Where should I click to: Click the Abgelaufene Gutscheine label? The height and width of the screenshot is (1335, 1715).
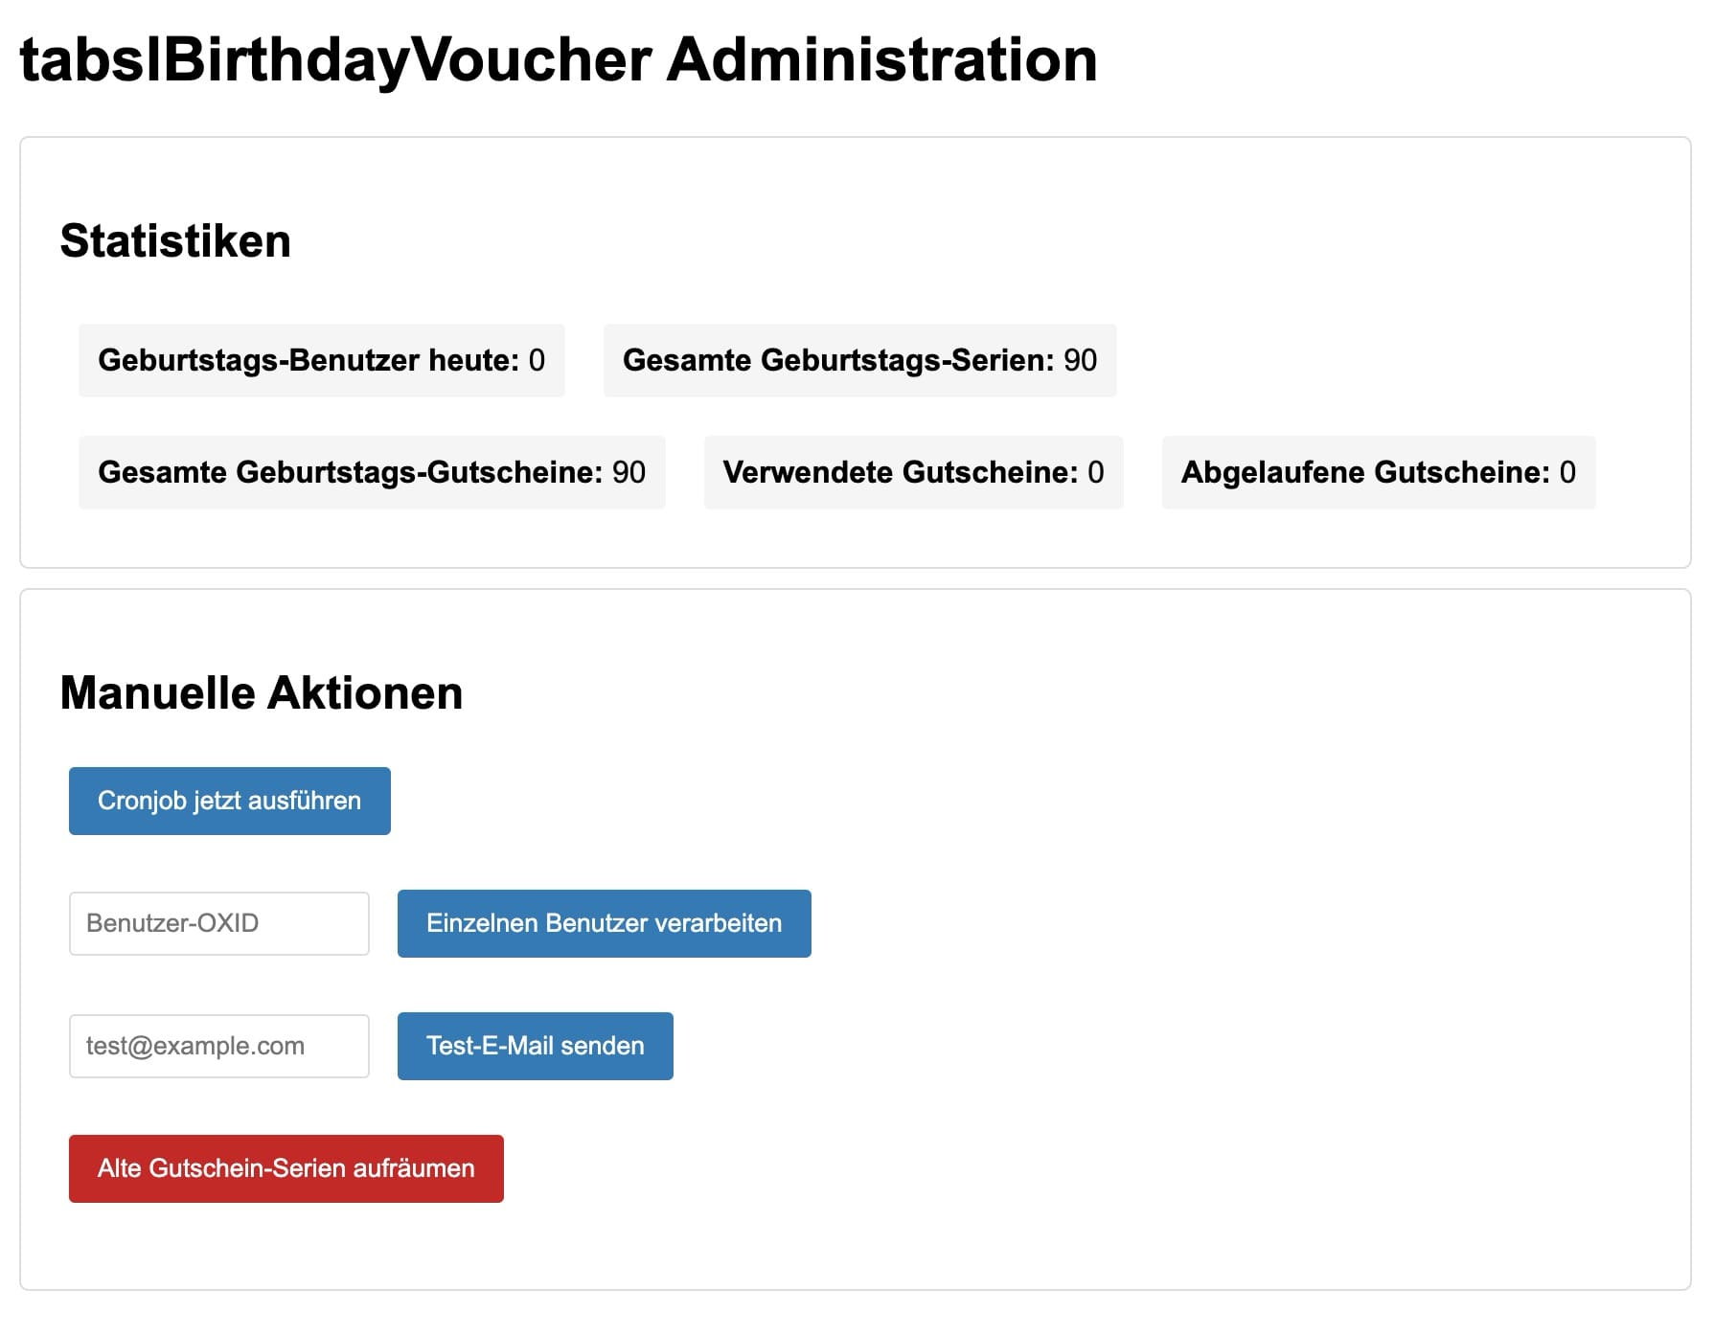tap(1364, 472)
